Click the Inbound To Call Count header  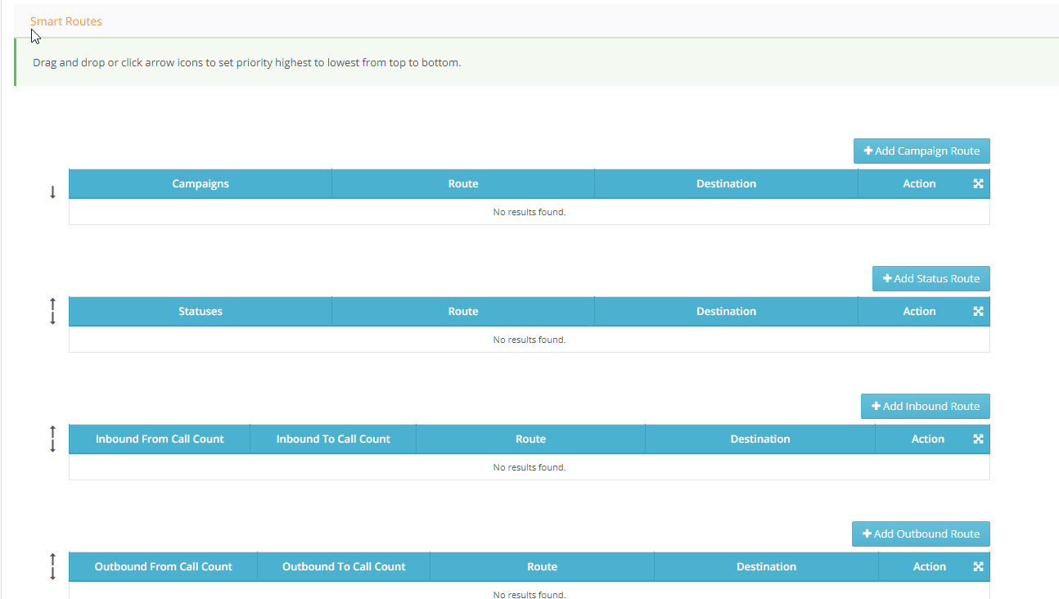click(x=333, y=439)
